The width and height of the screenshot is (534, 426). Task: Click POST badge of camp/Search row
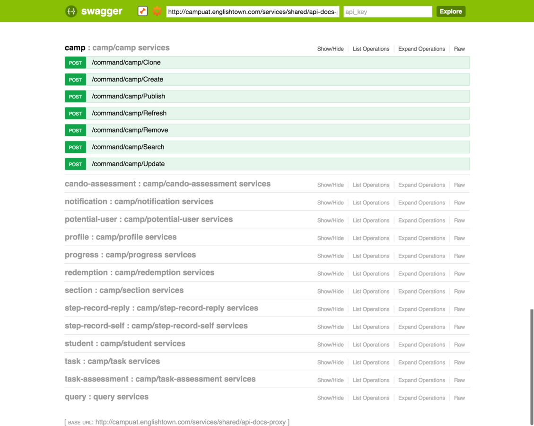point(75,147)
